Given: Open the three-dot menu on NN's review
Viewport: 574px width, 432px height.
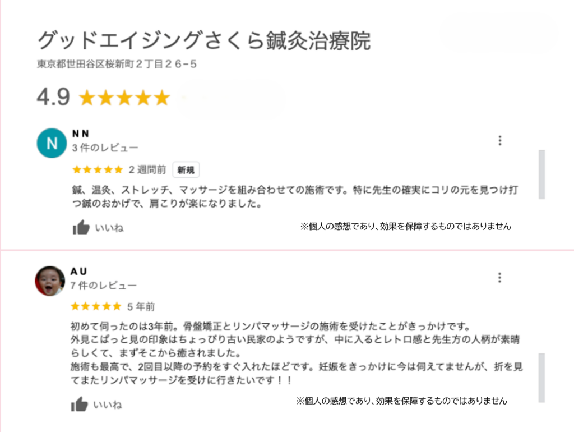Looking at the screenshot, I should coord(499,140).
